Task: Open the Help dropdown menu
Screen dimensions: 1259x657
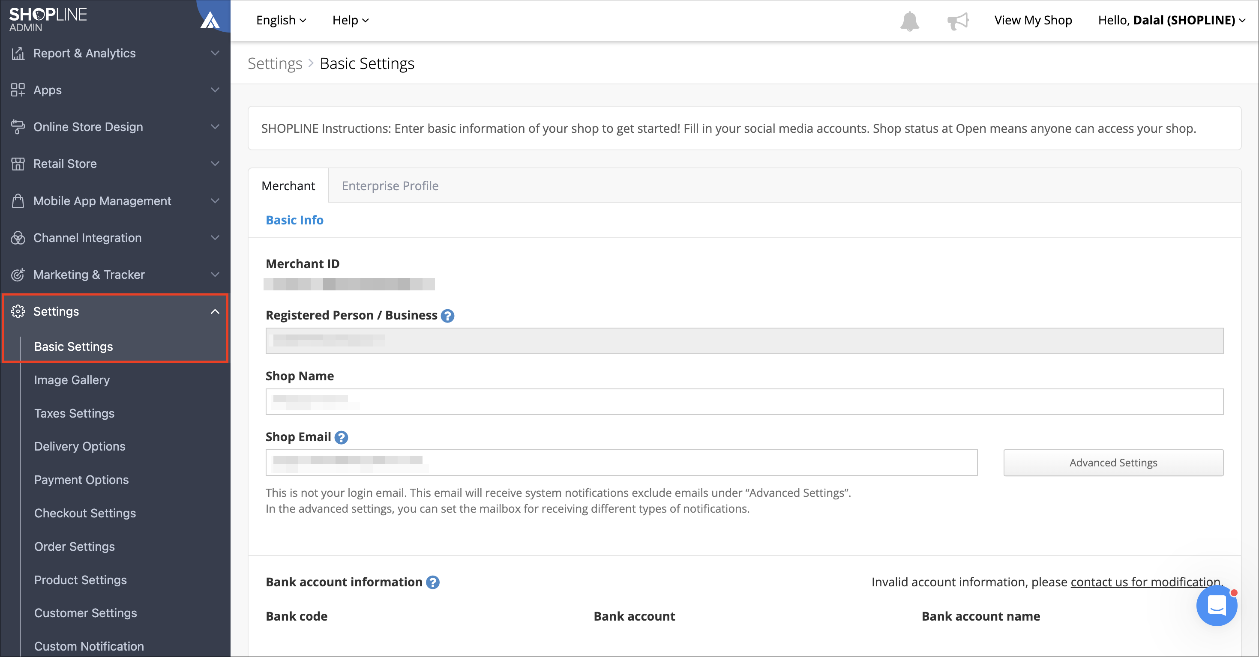Action: click(x=351, y=20)
